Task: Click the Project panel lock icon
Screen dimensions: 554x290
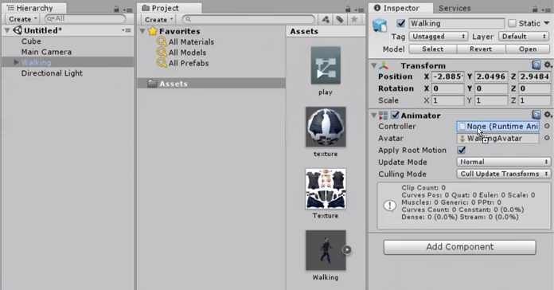Action: [348, 10]
